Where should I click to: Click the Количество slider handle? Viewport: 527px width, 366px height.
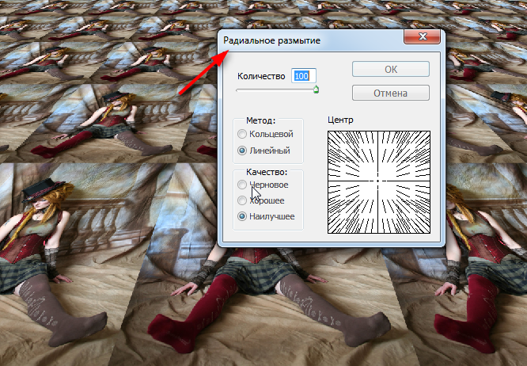[x=316, y=90]
